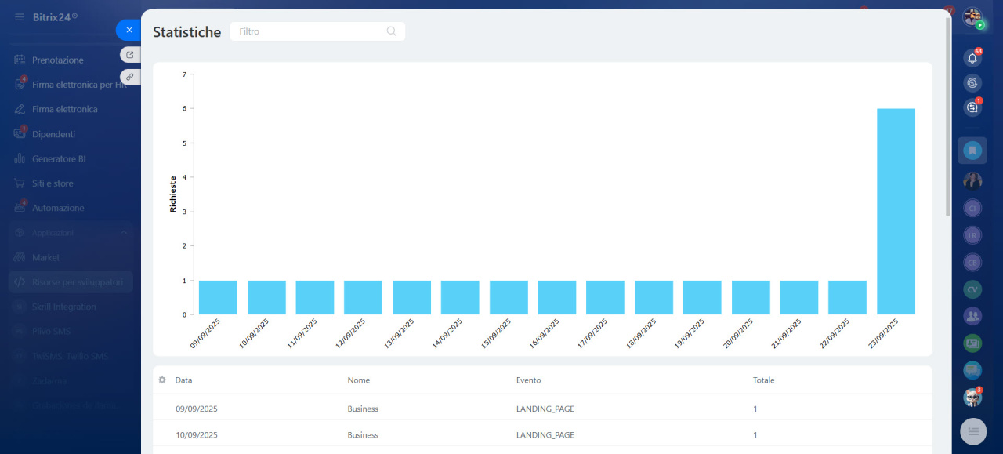
Task: Open the CV contact chat avatar
Action: 972,289
